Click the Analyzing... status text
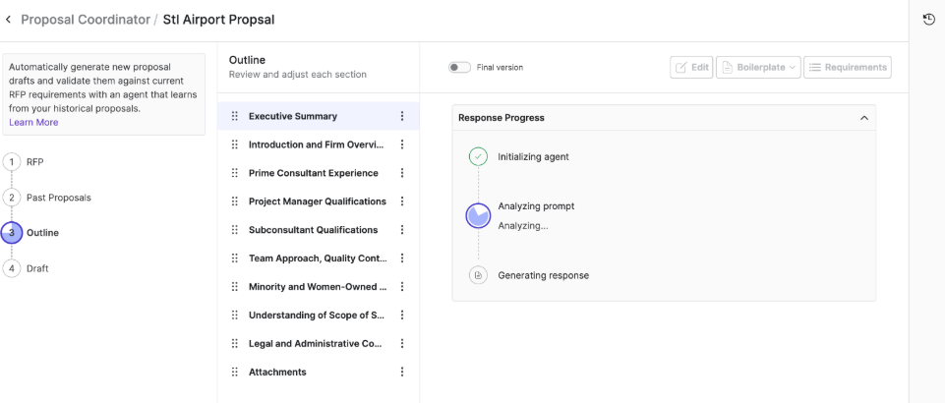The height and width of the screenshot is (403, 945). click(523, 226)
